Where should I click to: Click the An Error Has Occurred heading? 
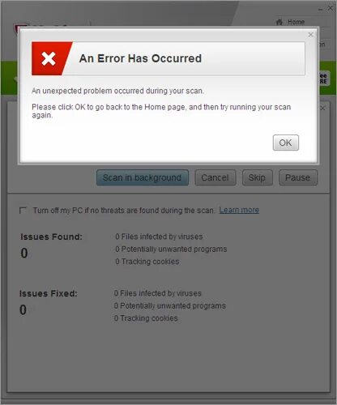tap(140, 58)
